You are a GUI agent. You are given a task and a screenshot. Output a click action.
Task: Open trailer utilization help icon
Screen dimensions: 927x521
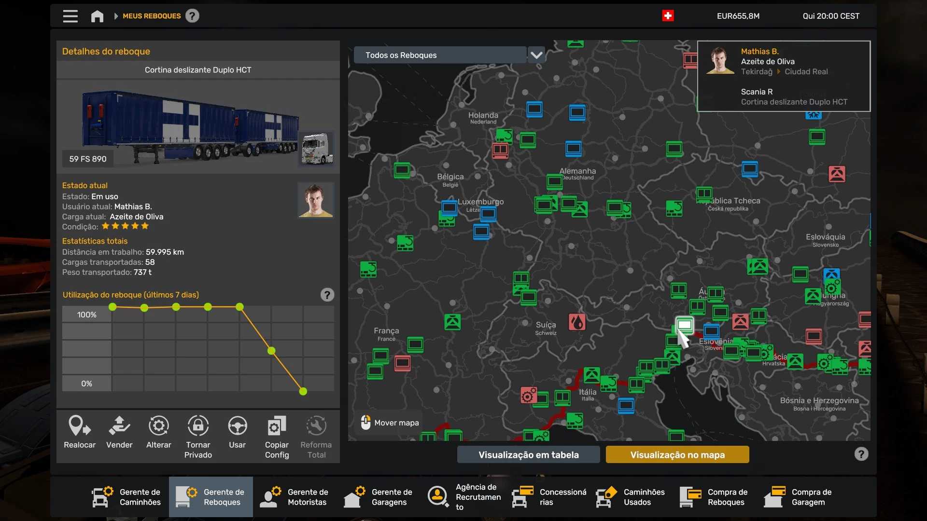pos(327,295)
